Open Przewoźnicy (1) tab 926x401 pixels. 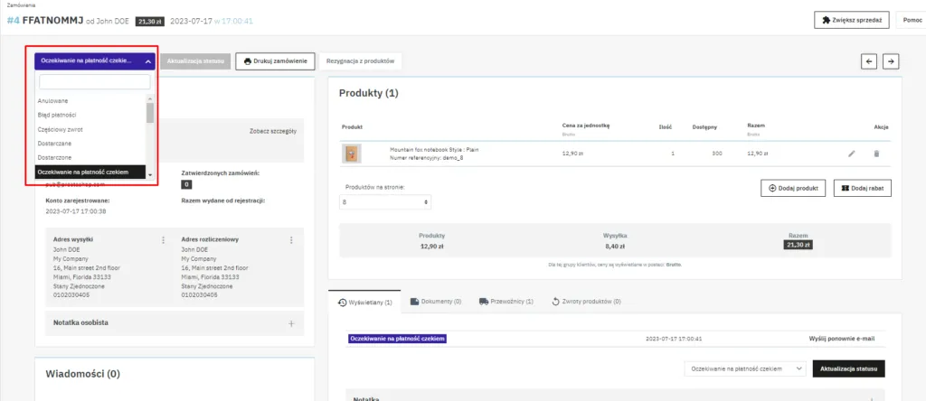[x=506, y=302]
